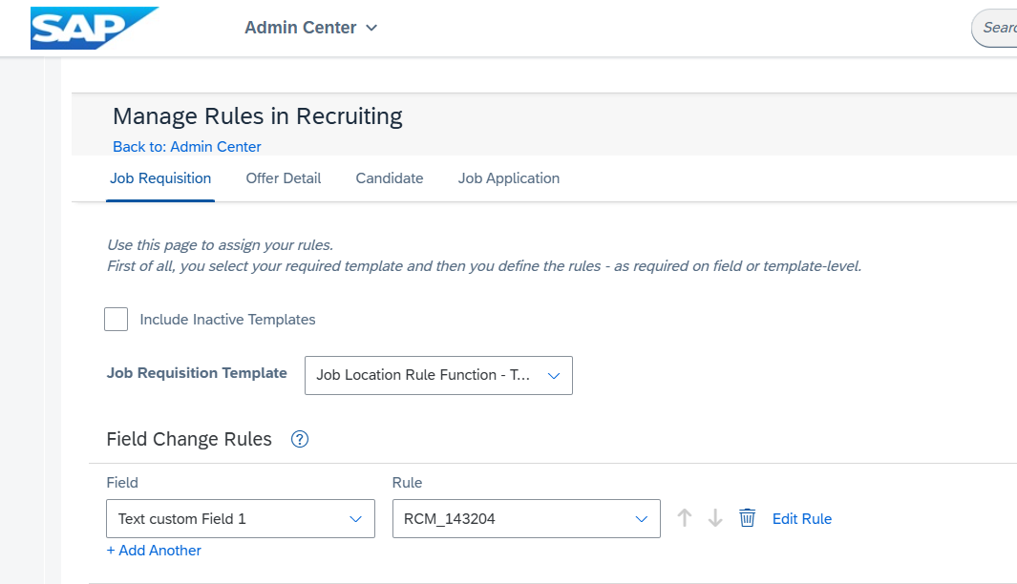Move the rule down with down arrow
The height and width of the screenshot is (584, 1017).
point(714,518)
